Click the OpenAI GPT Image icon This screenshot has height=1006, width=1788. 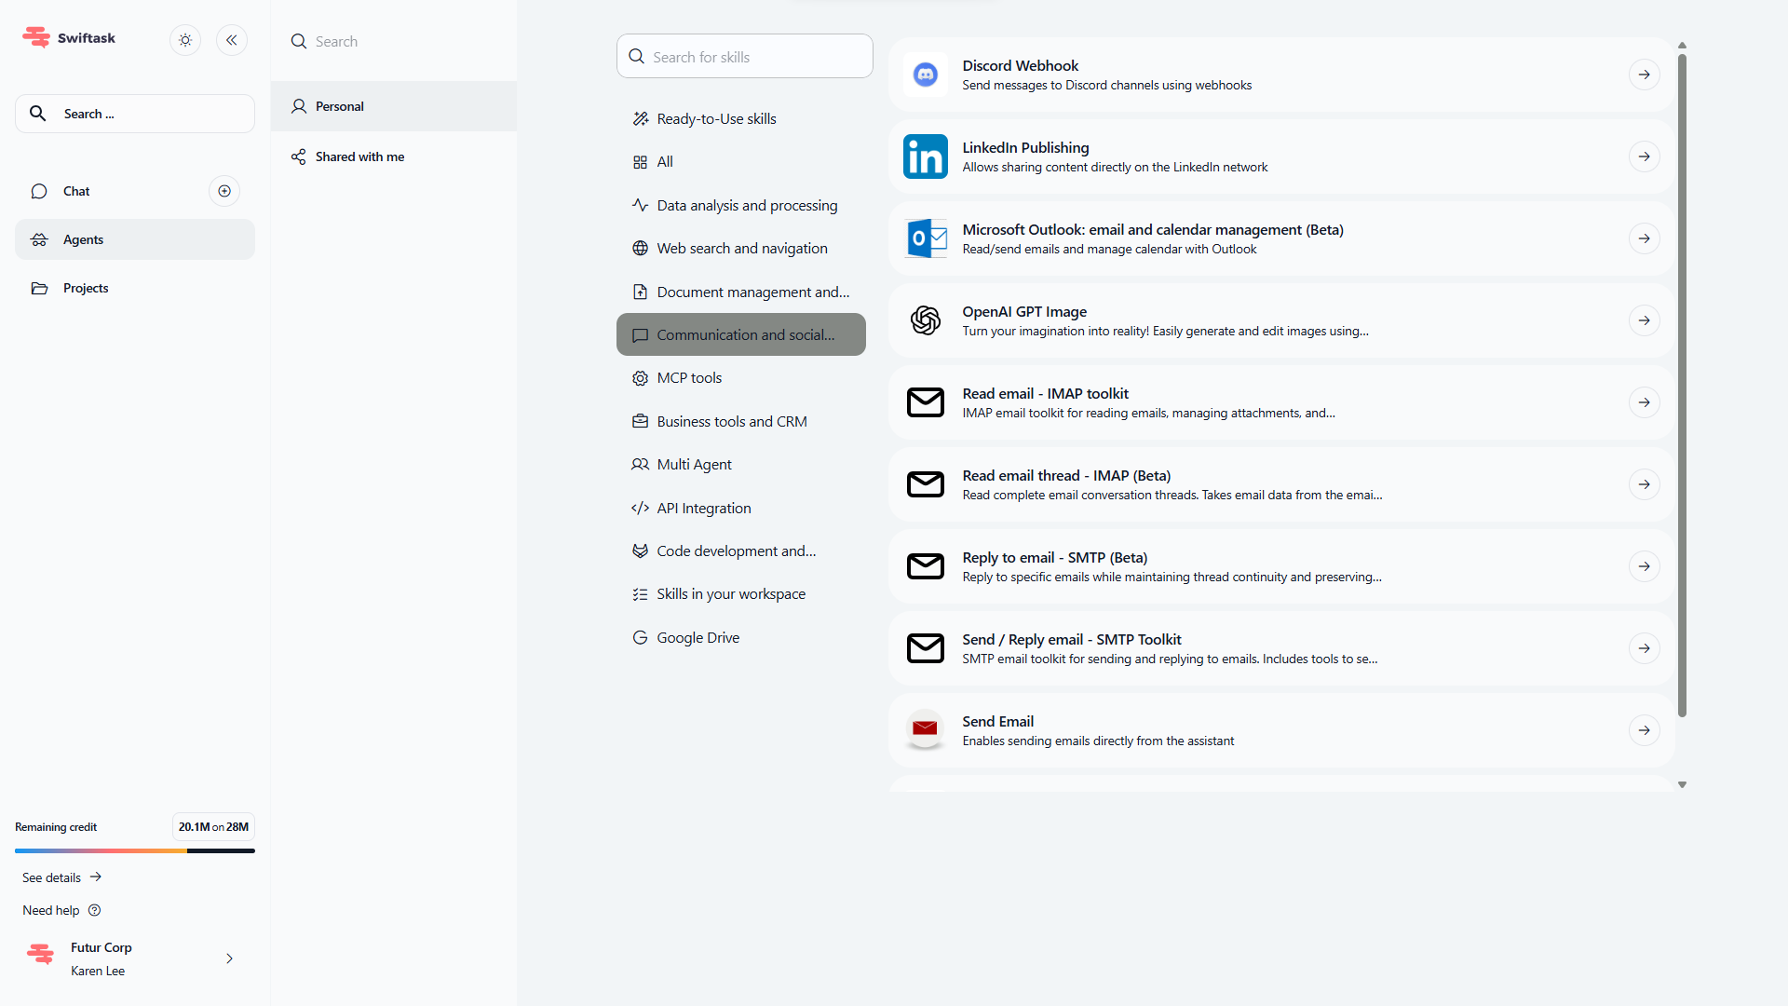coord(925,320)
